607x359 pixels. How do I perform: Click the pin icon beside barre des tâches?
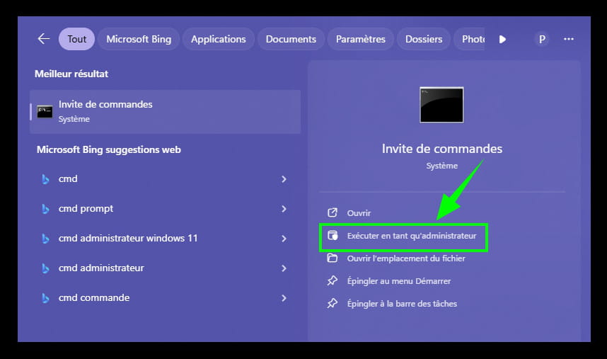[x=332, y=303]
